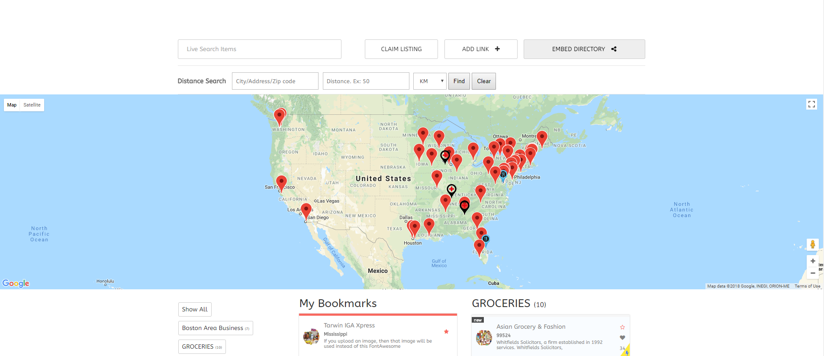This screenshot has width=824, height=356.
Task: Switch the map to Map view
Action: click(12, 105)
